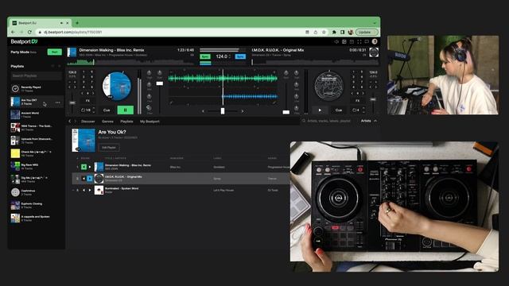Open browser extensions puzzle icon

tap(334, 32)
